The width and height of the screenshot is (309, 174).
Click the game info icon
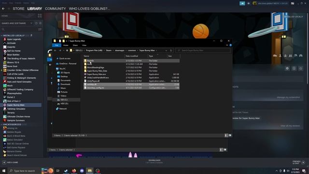coord(294,68)
